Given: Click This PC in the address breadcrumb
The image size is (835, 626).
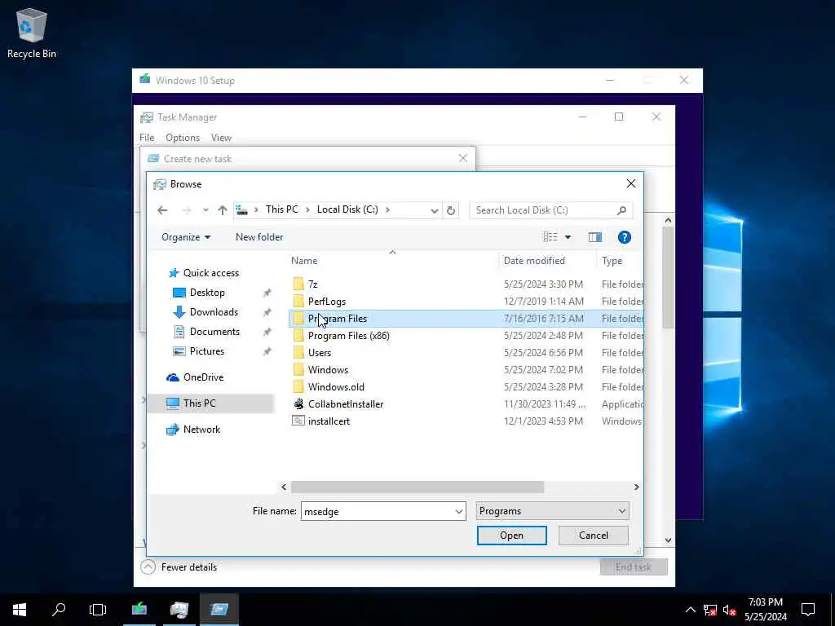Looking at the screenshot, I should (x=281, y=209).
